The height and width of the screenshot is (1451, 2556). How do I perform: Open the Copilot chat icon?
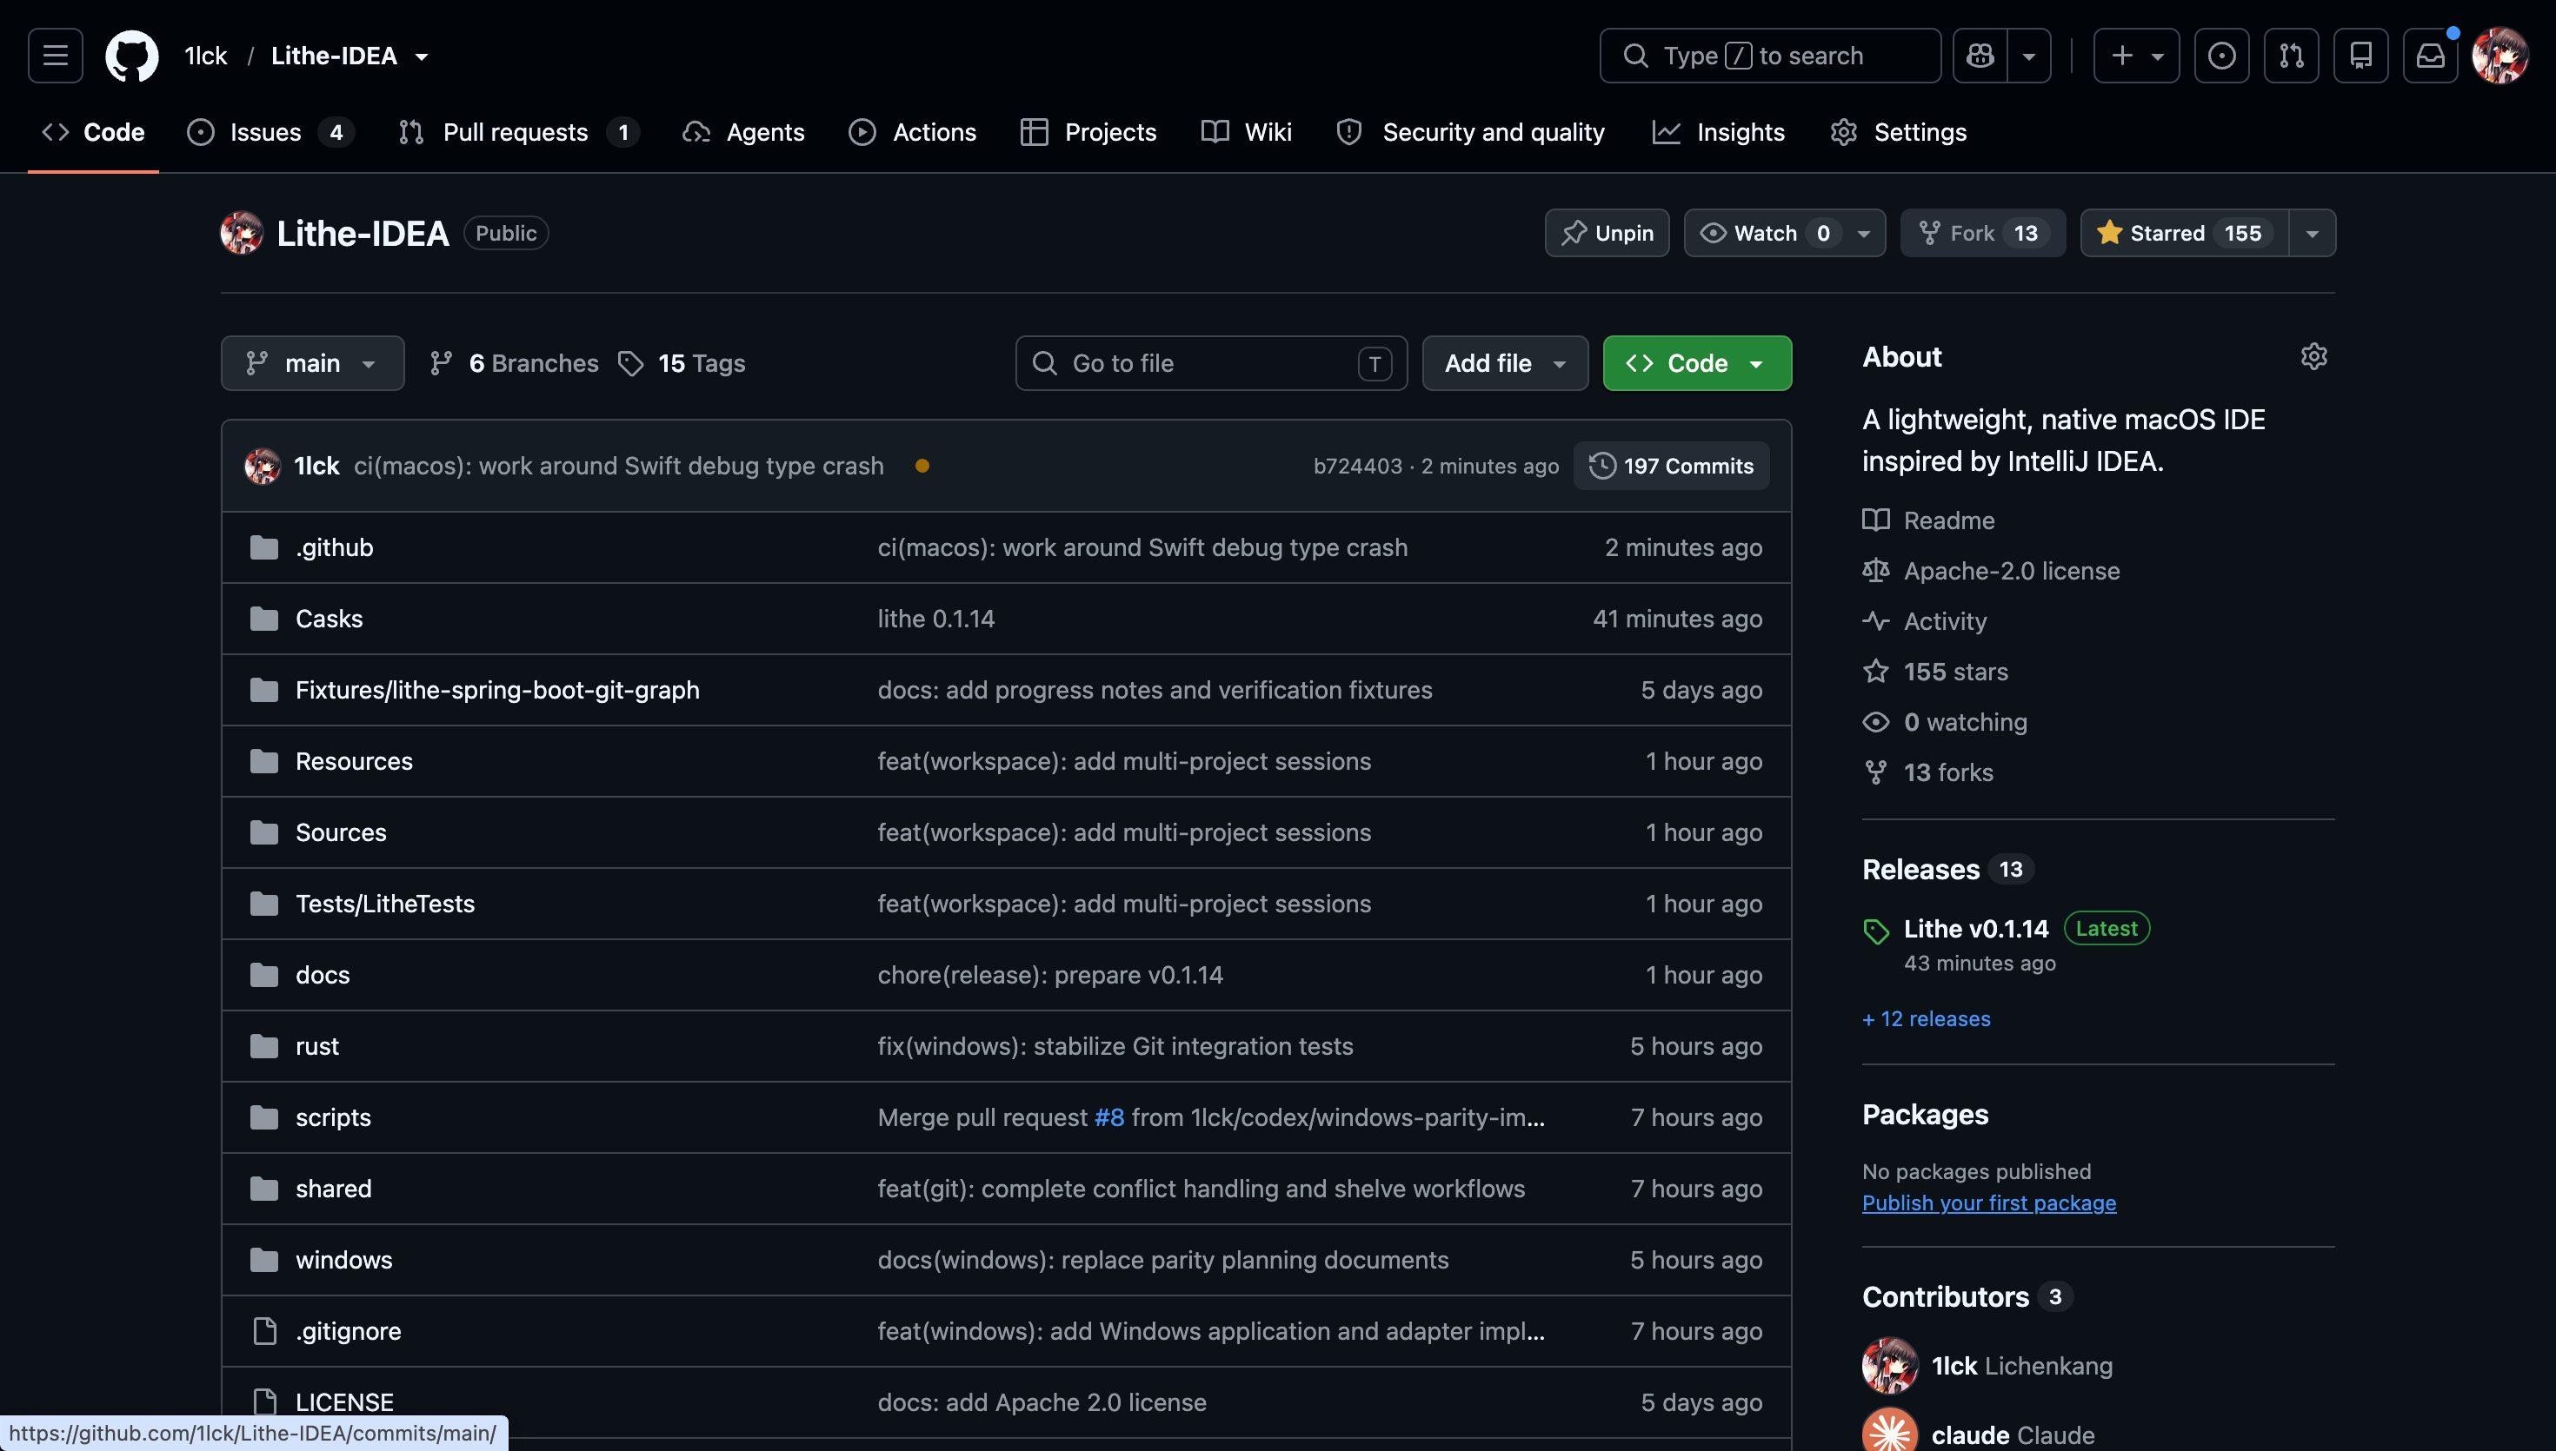click(1980, 56)
